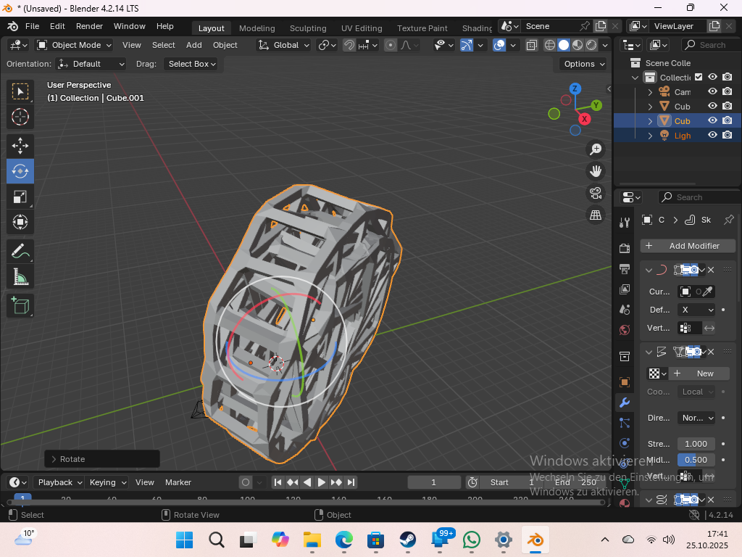Adjust the Midlevel 0.500 slider
Viewport: 742px width, 557px height.
coord(696,460)
